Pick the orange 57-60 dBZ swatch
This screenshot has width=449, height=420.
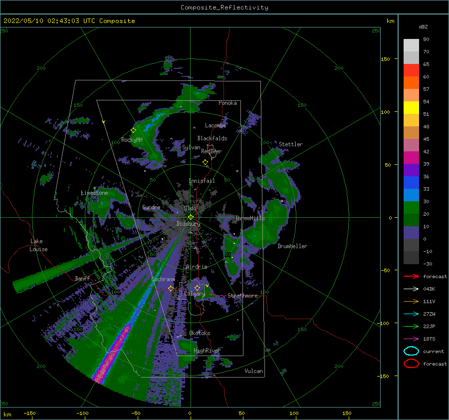(411, 82)
